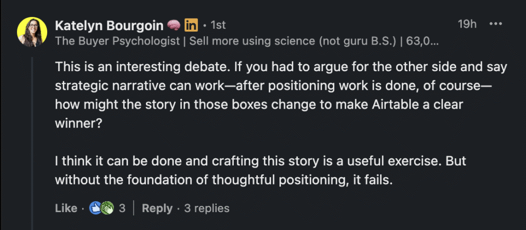Open the reactions count showing 3
Viewport: 526px width, 230px height.
tap(122, 208)
